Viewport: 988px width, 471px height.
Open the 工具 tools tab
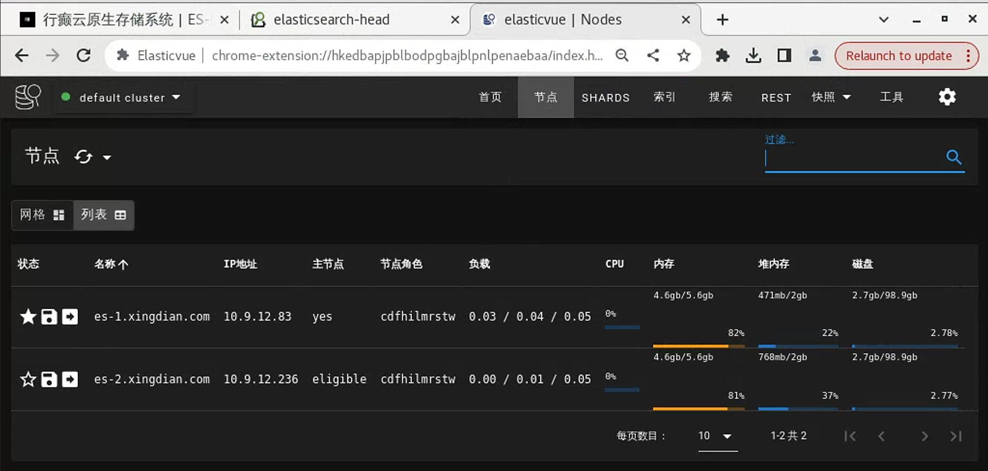pos(892,97)
